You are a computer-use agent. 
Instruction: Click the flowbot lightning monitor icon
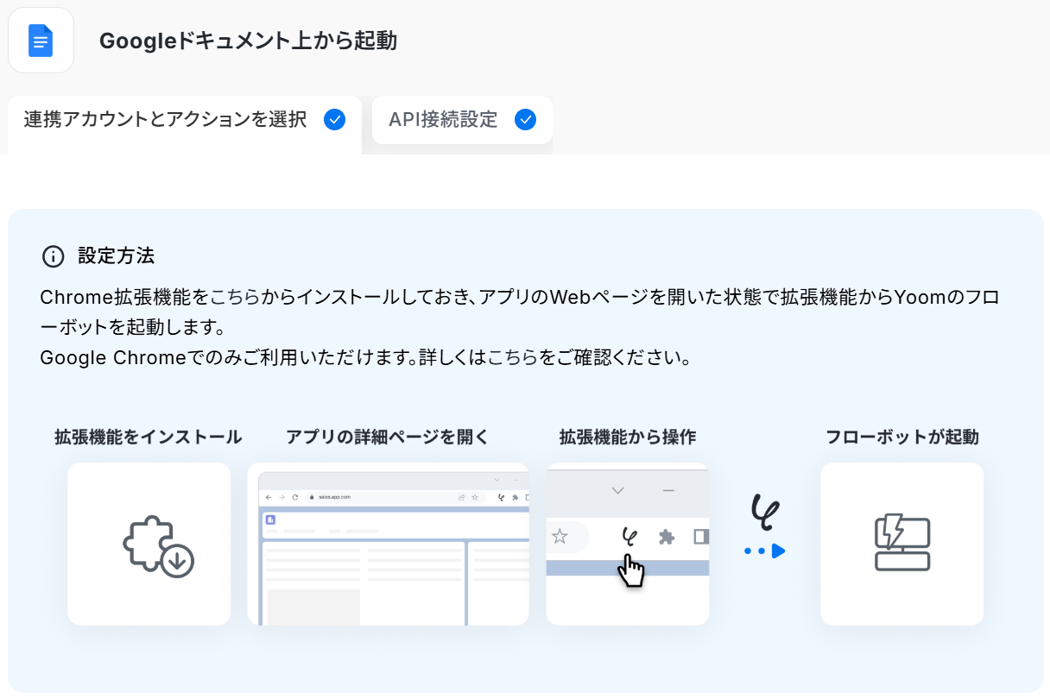point(902,544)
